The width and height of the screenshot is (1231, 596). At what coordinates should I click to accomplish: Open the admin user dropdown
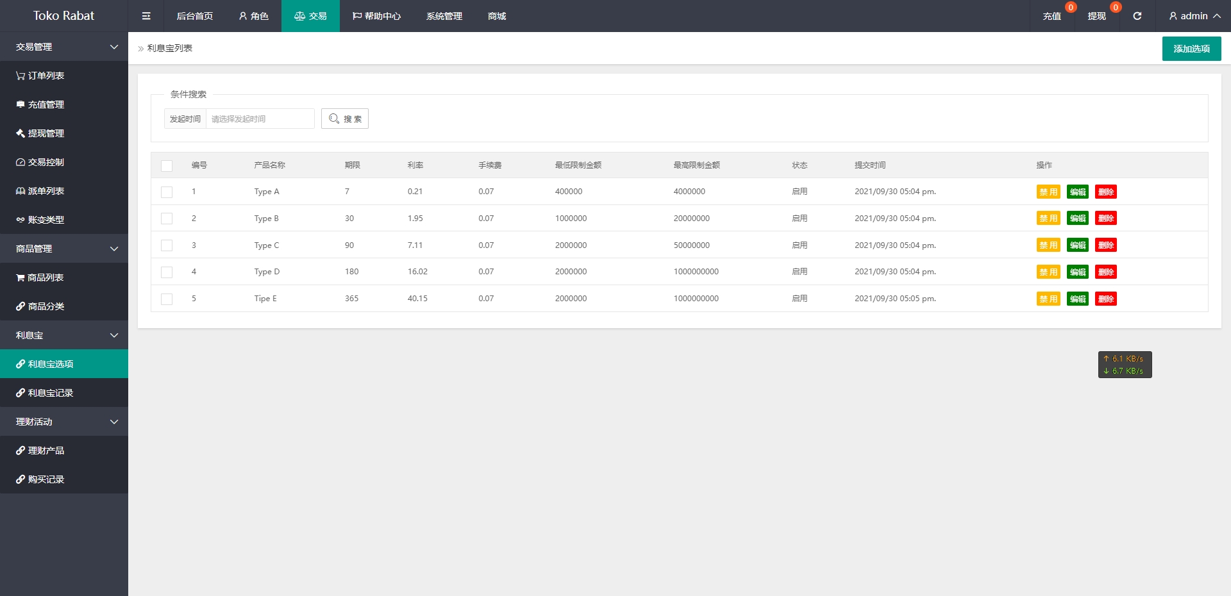[1194, 16]
